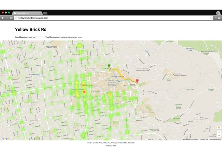Bookmark page with the star icon
The image size is (222, 158).
point(211,18)
